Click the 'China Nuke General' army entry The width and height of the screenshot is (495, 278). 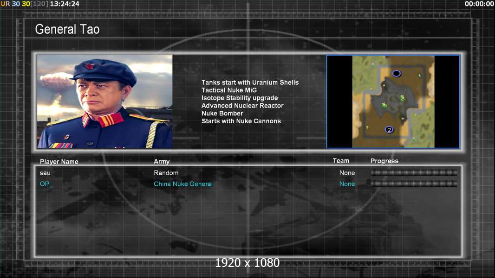[183, 184]
